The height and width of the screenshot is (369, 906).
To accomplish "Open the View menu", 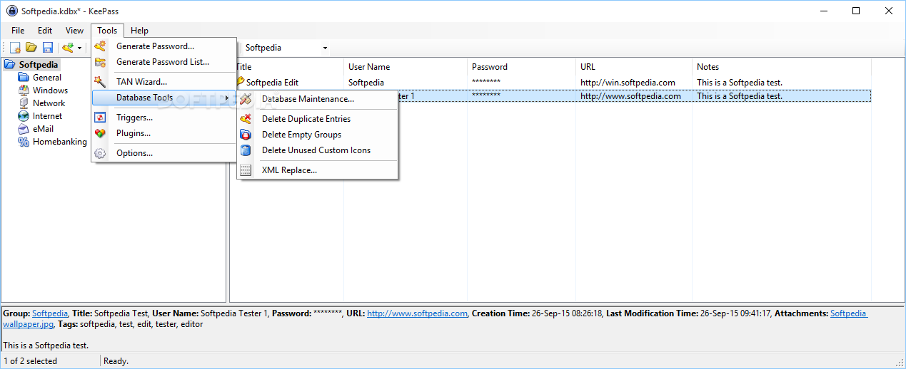I will pos(75,31).
